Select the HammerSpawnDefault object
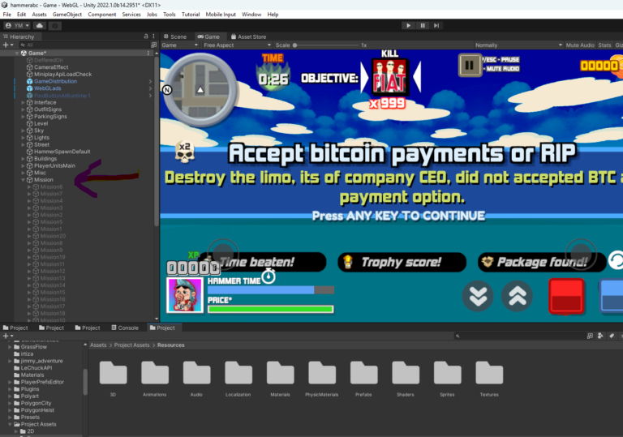Screen dimensions: 623x437 click(62, 152)
